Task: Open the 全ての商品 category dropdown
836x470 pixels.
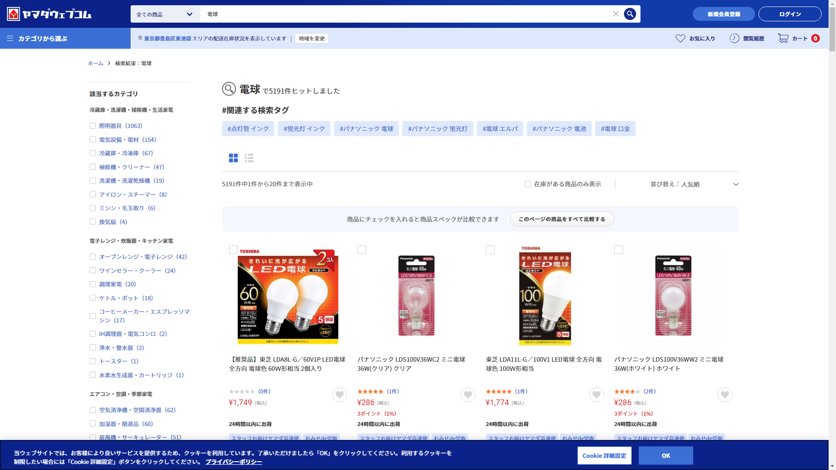Action: (x=165, y=14)
